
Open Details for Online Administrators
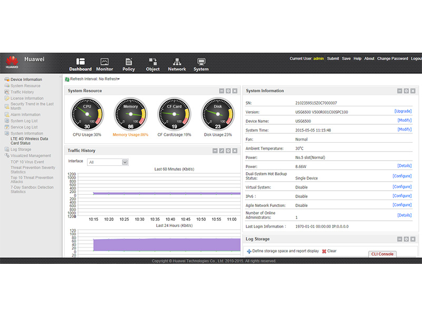click(x=405, y=215)
